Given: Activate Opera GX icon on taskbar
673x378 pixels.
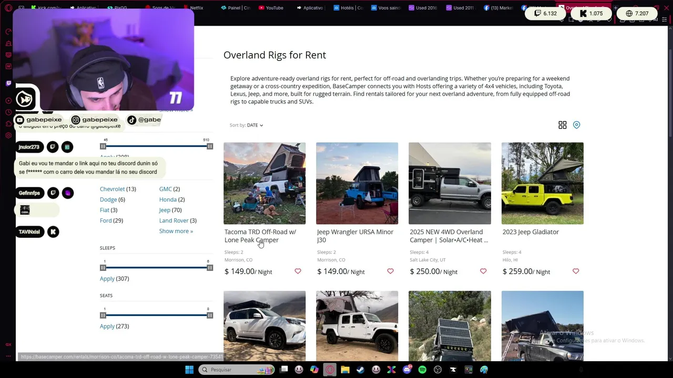Looking at the screenshot, I should 330,370.
